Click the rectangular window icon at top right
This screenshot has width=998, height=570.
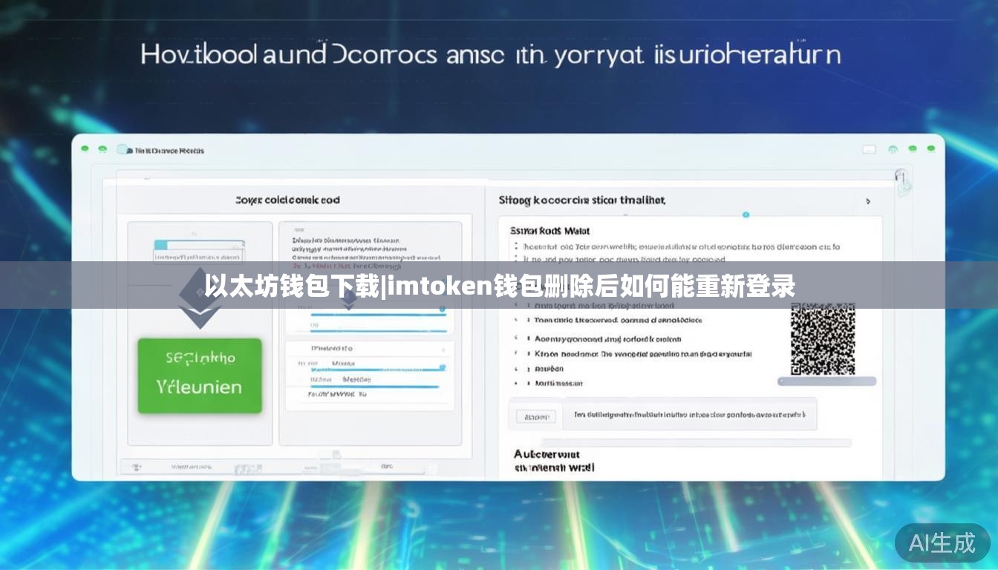(x=869, y=150)
